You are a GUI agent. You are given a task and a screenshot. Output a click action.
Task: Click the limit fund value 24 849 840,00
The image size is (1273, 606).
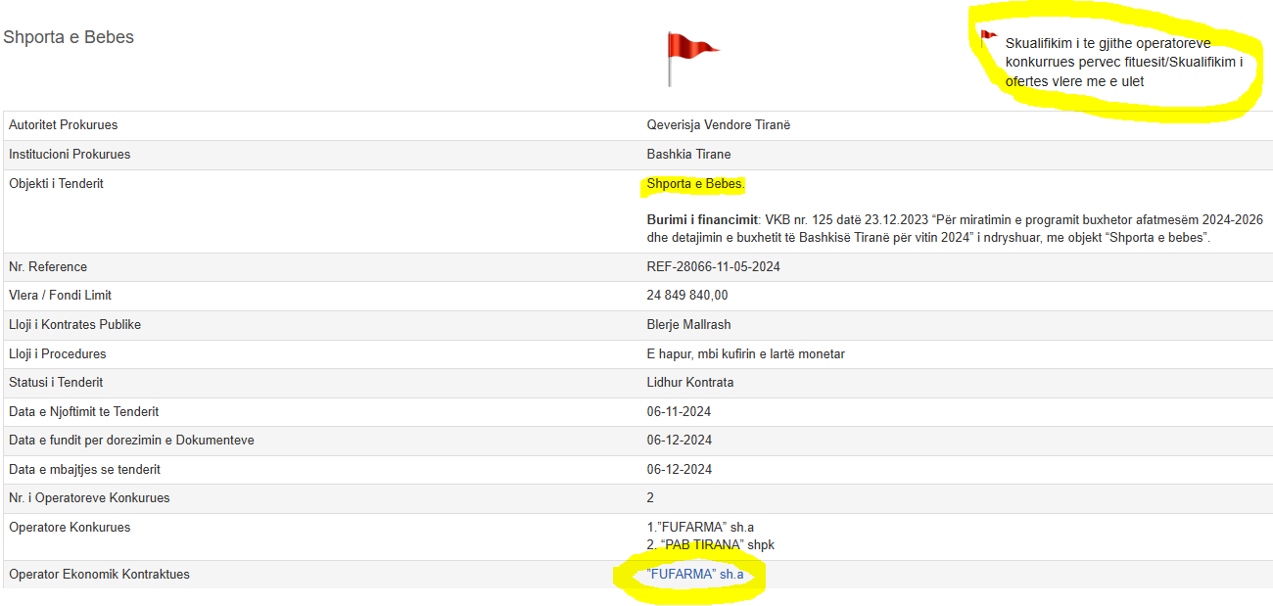pyautogui.click(x=687, y=296)
